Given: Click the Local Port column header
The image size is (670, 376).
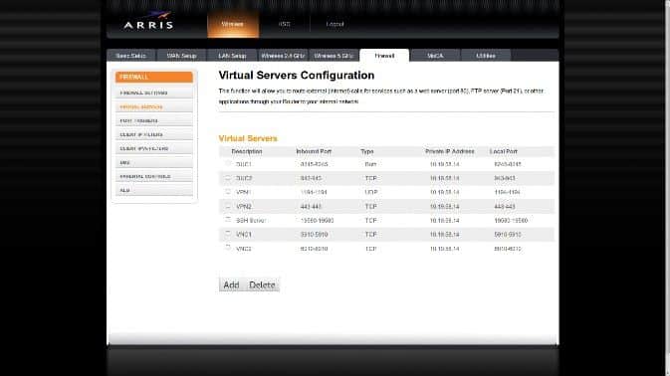Looking at the screenshot, I should point(504,151).
